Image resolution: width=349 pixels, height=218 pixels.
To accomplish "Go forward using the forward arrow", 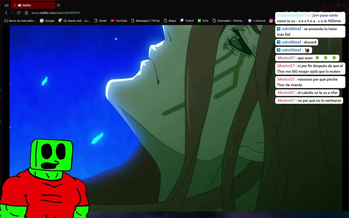I will click(12, 13).
